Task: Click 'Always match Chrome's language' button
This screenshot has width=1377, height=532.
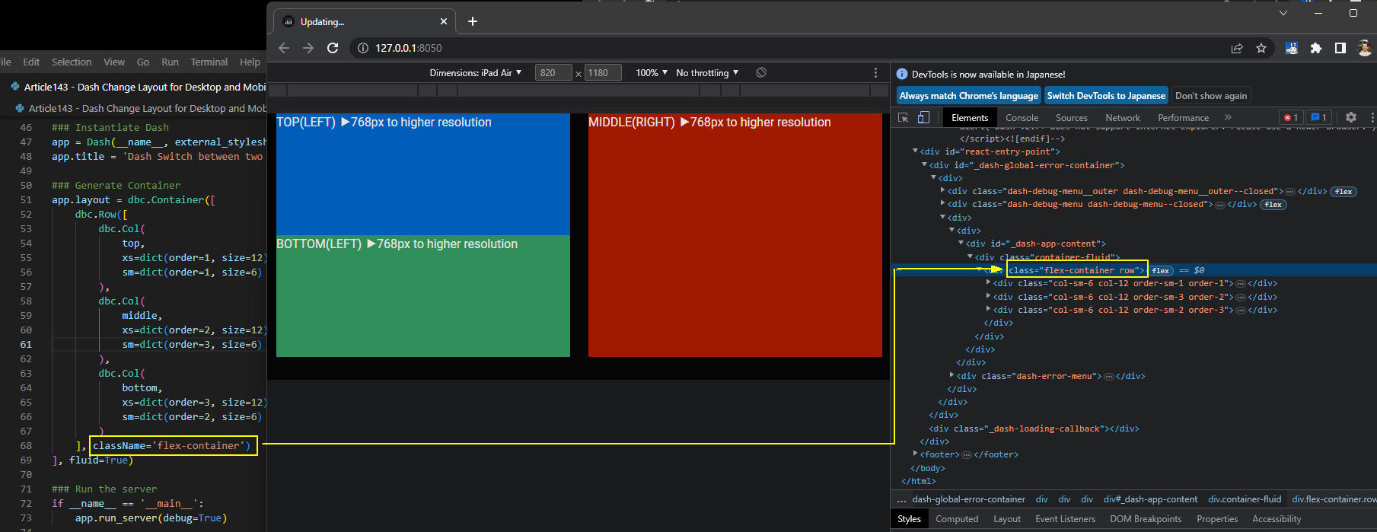Action: pyautogui.click(x=968, y=96)
